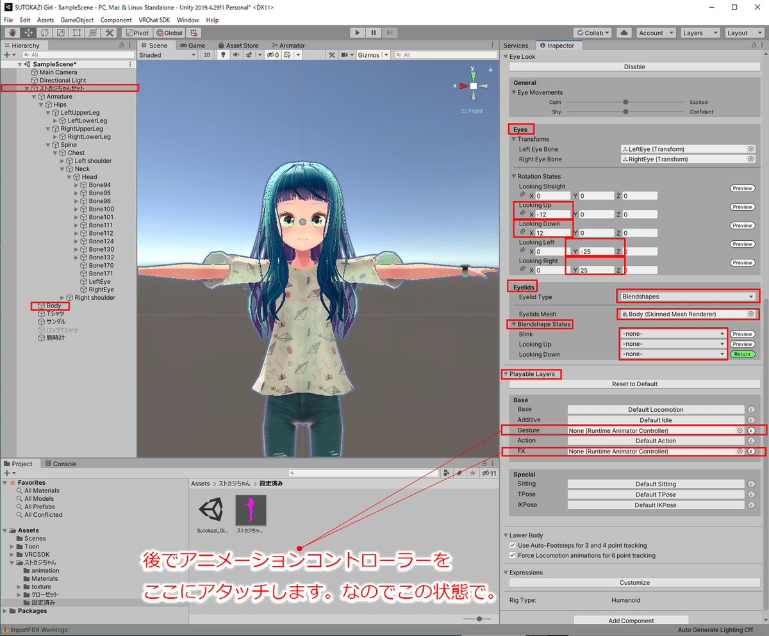Select the Rotate tool in the toolbar
Viewport: 769px width, 636px height.
point(45,33)
